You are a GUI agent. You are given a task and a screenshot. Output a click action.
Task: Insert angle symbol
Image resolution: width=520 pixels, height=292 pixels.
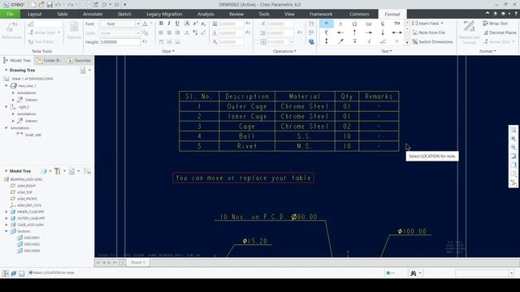(383, 41)
